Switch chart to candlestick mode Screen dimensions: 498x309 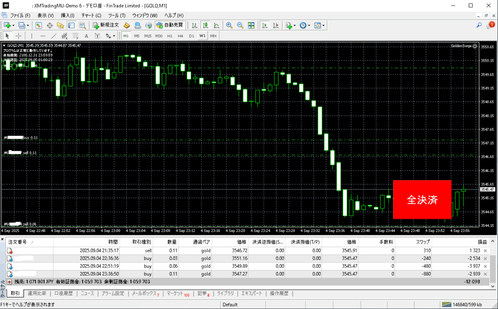pyautogui.click(x=205, y=25)
